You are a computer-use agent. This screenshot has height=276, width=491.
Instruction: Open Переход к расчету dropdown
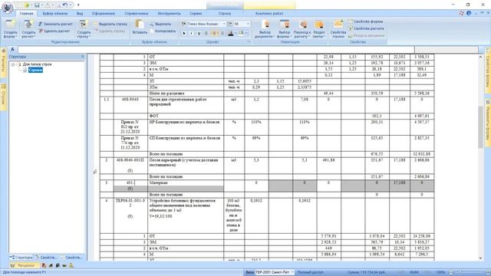(302, 29)
